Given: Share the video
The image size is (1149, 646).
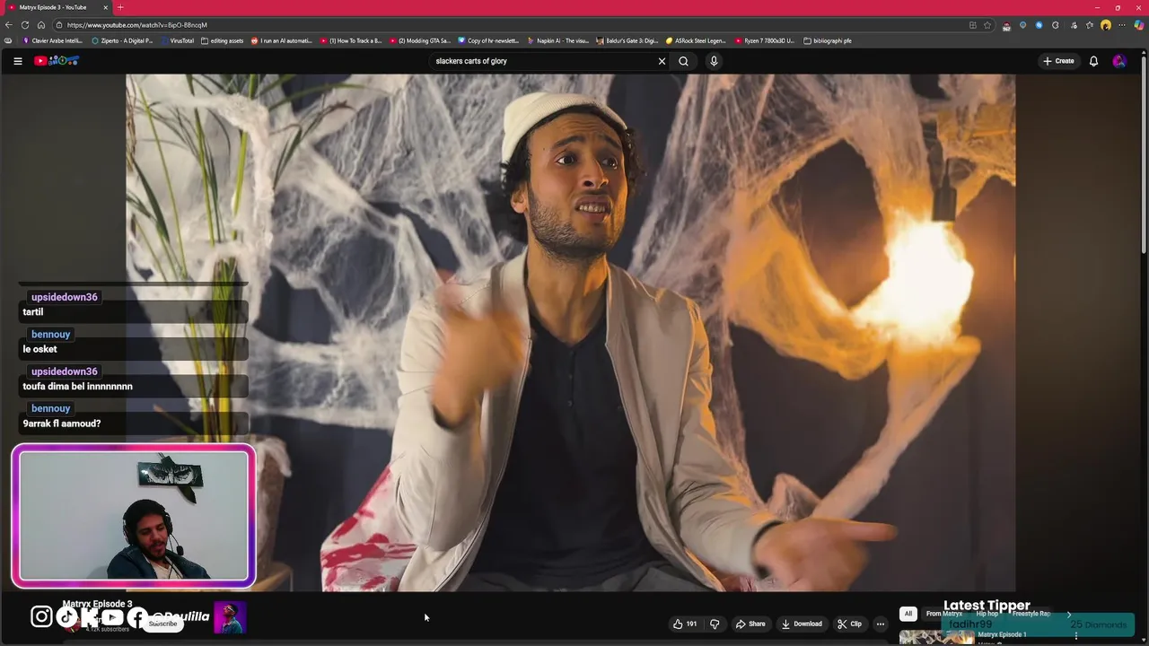Looking at the screenshot, I should pyautogui.click(x=750, y=624).
